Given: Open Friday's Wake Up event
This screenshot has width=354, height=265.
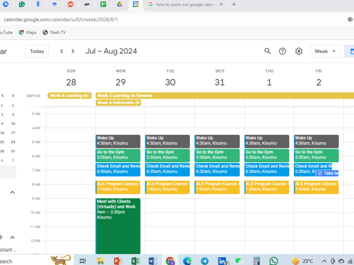Looking at the screenshot, I should [x=316, y=141].
